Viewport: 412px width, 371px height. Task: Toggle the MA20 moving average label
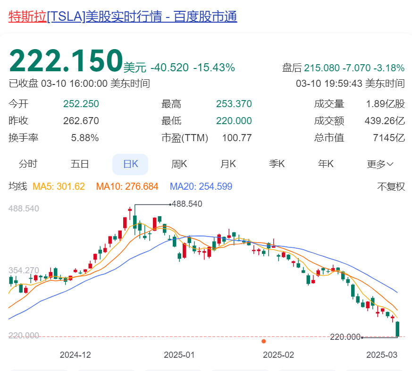201,186
